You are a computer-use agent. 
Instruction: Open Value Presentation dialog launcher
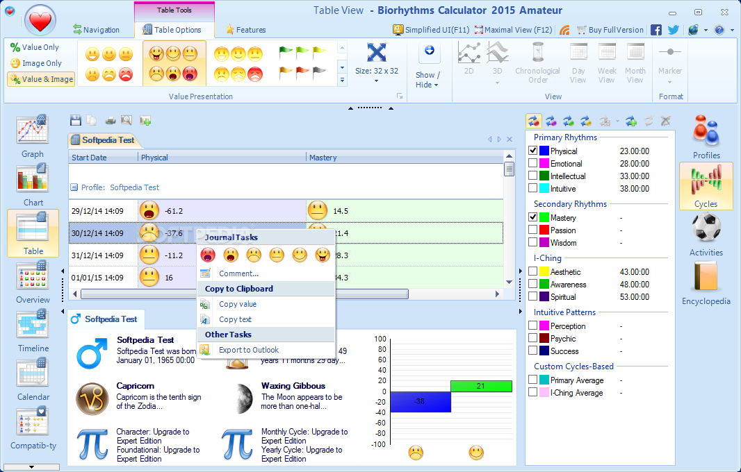[400, 96]
